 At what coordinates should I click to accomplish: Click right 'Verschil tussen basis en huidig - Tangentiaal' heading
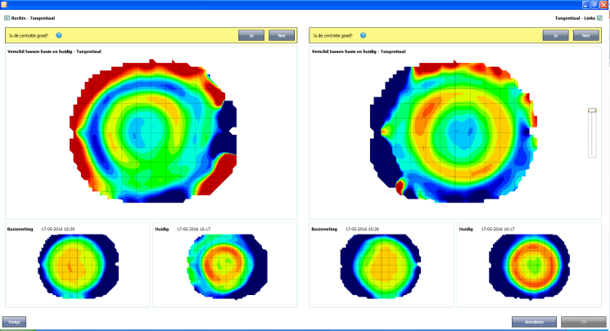(54, 51)
